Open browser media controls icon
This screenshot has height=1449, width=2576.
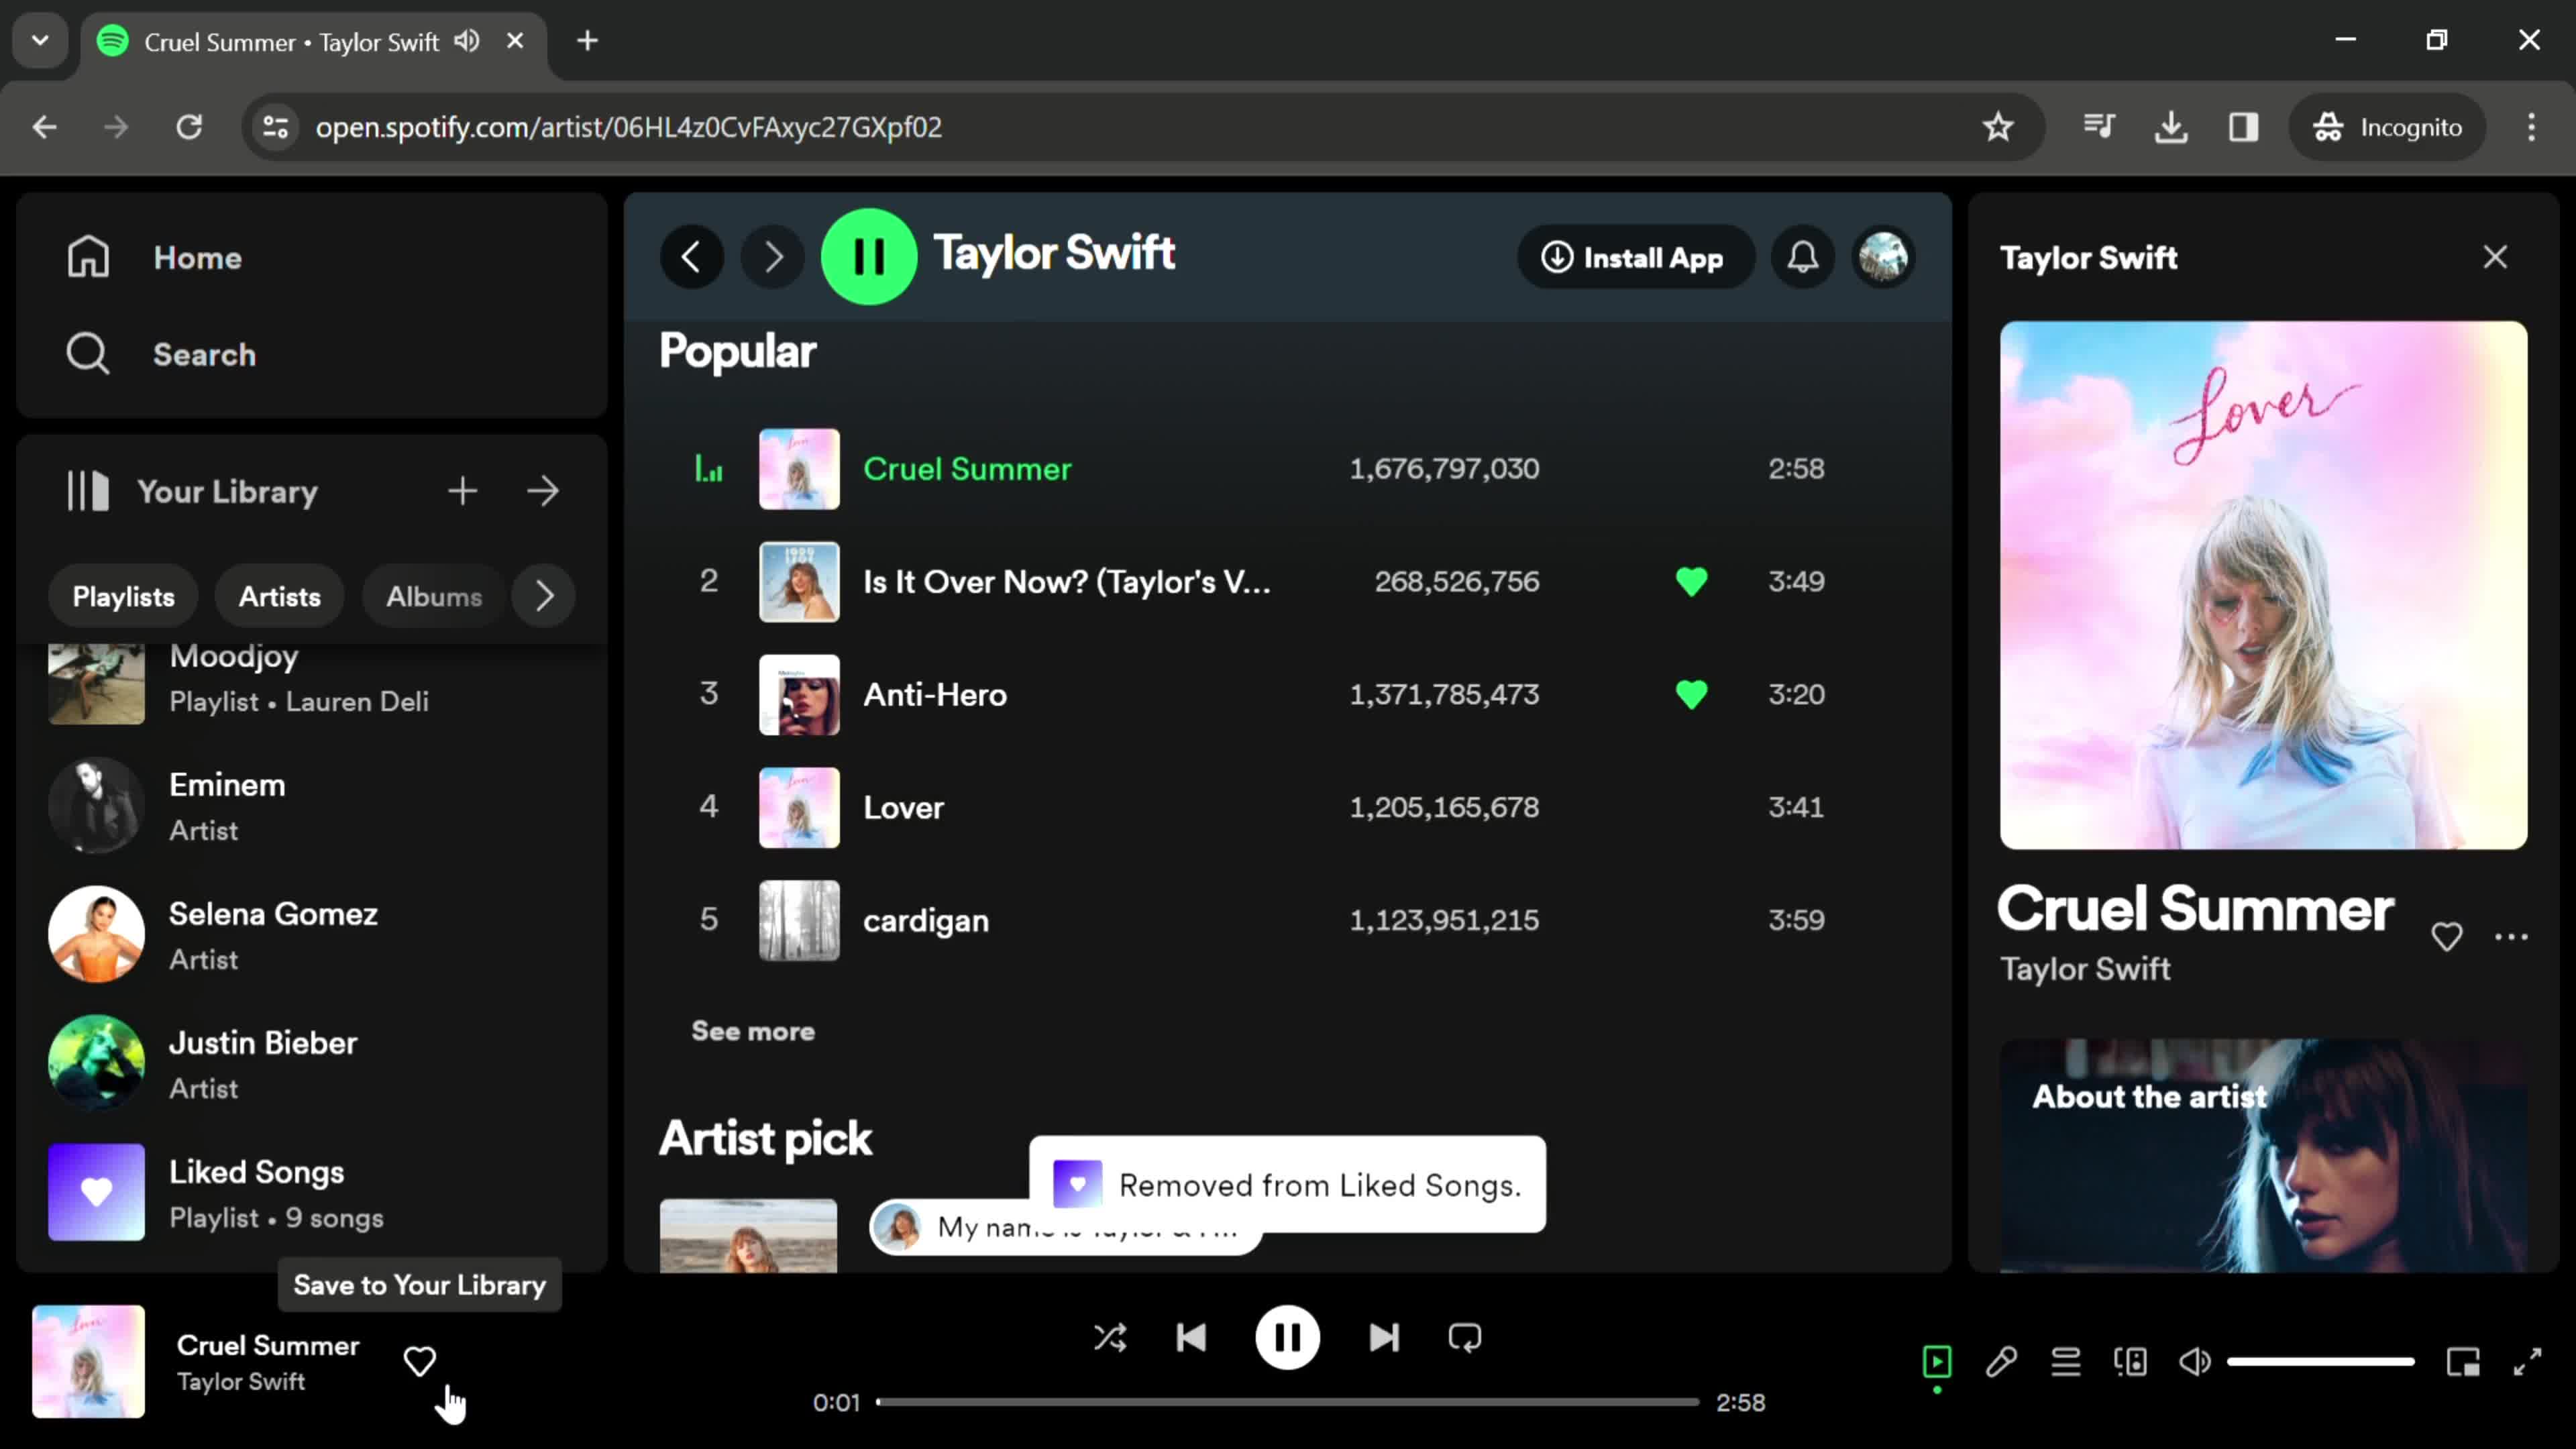pos(2099,127)
